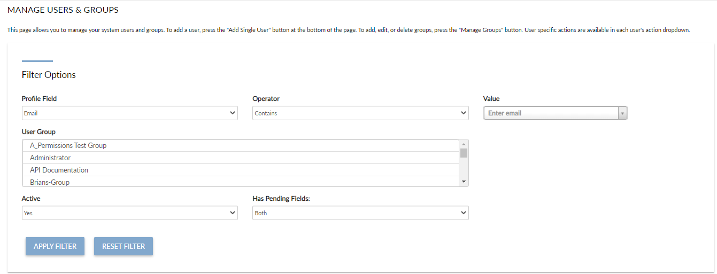Click the User Group scrollbar thumb
This screenshot has width=717, height=274.
pyautogui.click(x=464, y=153)
